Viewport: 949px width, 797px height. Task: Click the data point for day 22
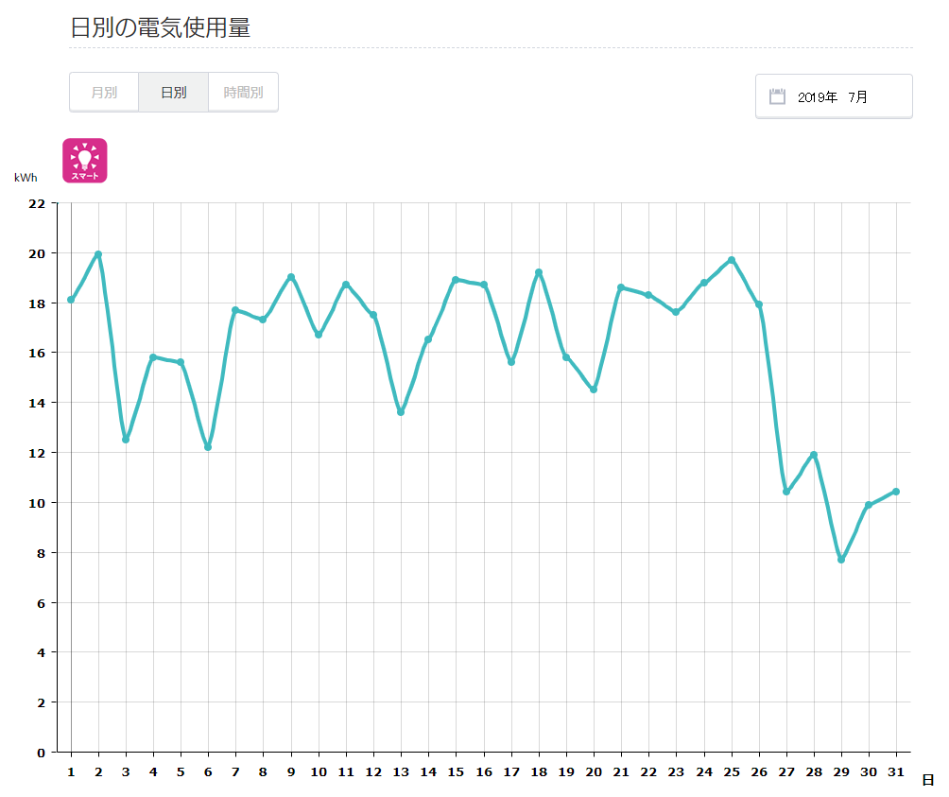point(648,295)
